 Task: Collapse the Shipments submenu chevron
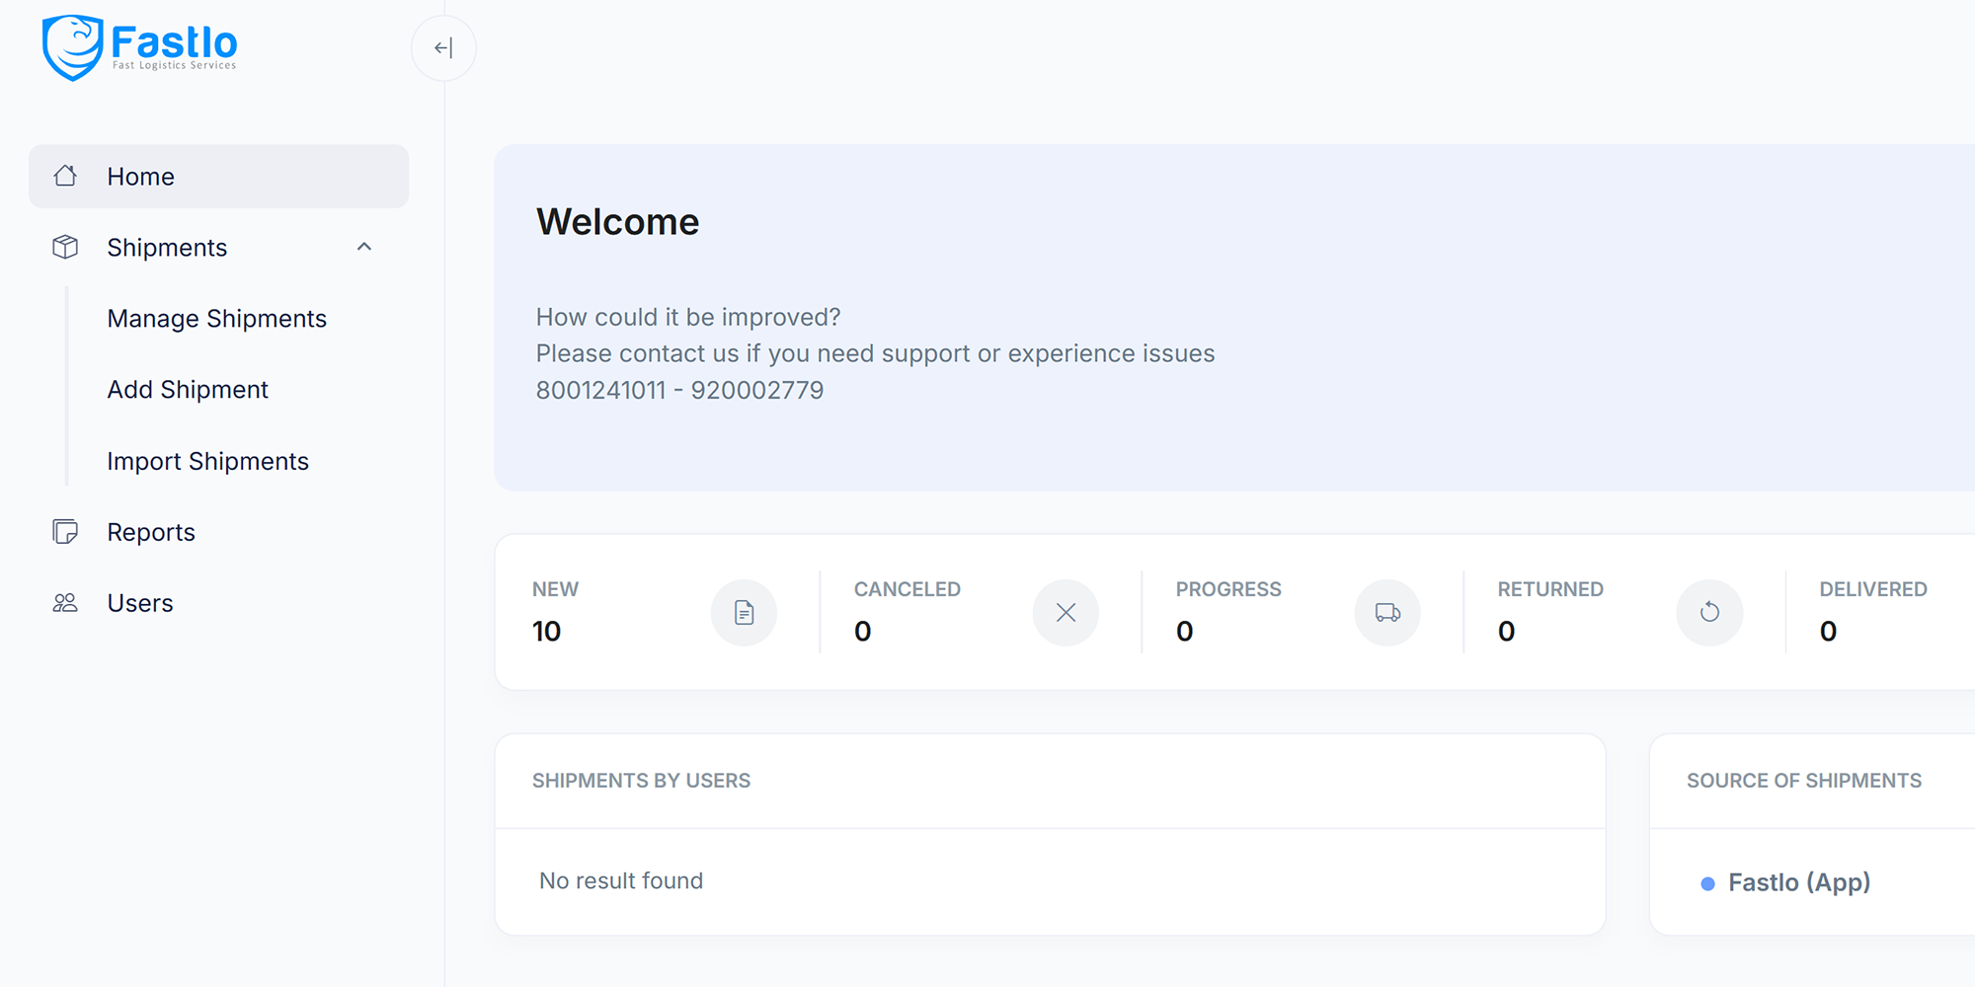pyautogui.click(x=364, y=247)
